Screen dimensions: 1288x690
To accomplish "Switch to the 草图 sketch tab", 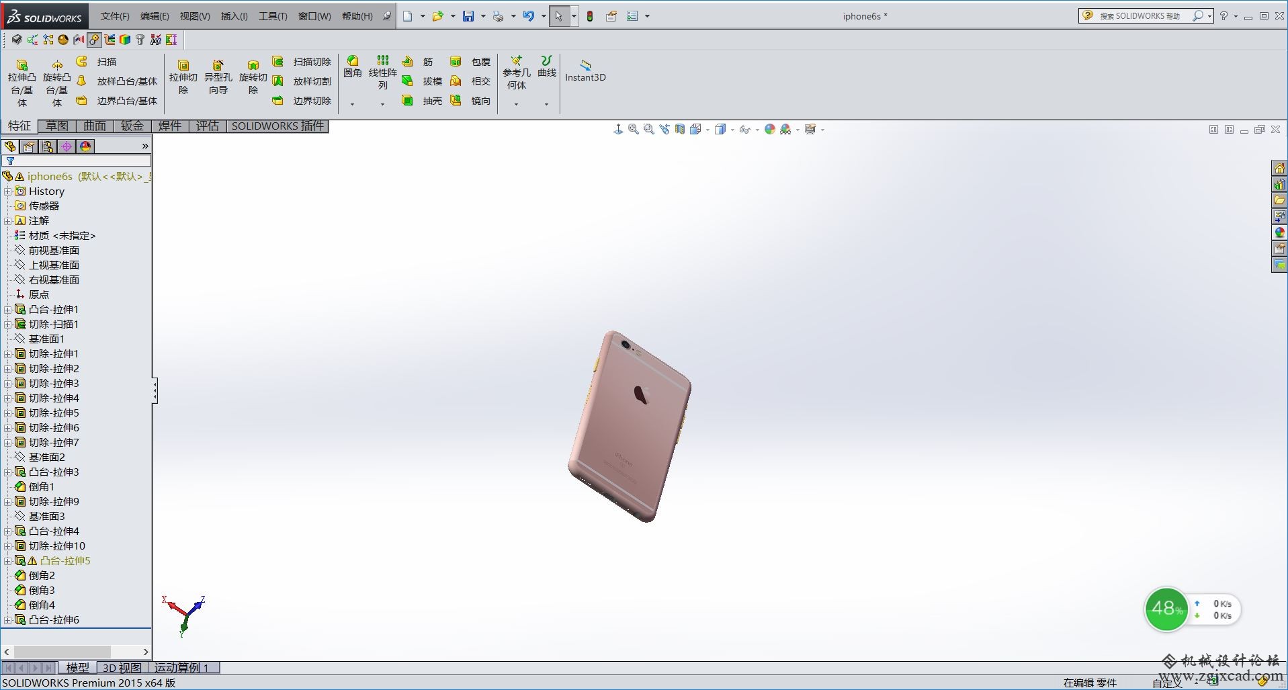I will pyautogui.click(x=57, y=126).
